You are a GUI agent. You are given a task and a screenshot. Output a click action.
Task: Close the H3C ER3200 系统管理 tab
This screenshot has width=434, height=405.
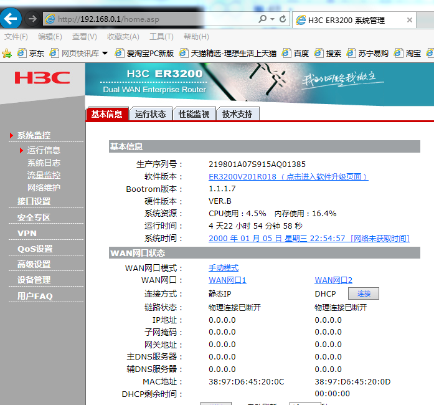coord(410,20)
